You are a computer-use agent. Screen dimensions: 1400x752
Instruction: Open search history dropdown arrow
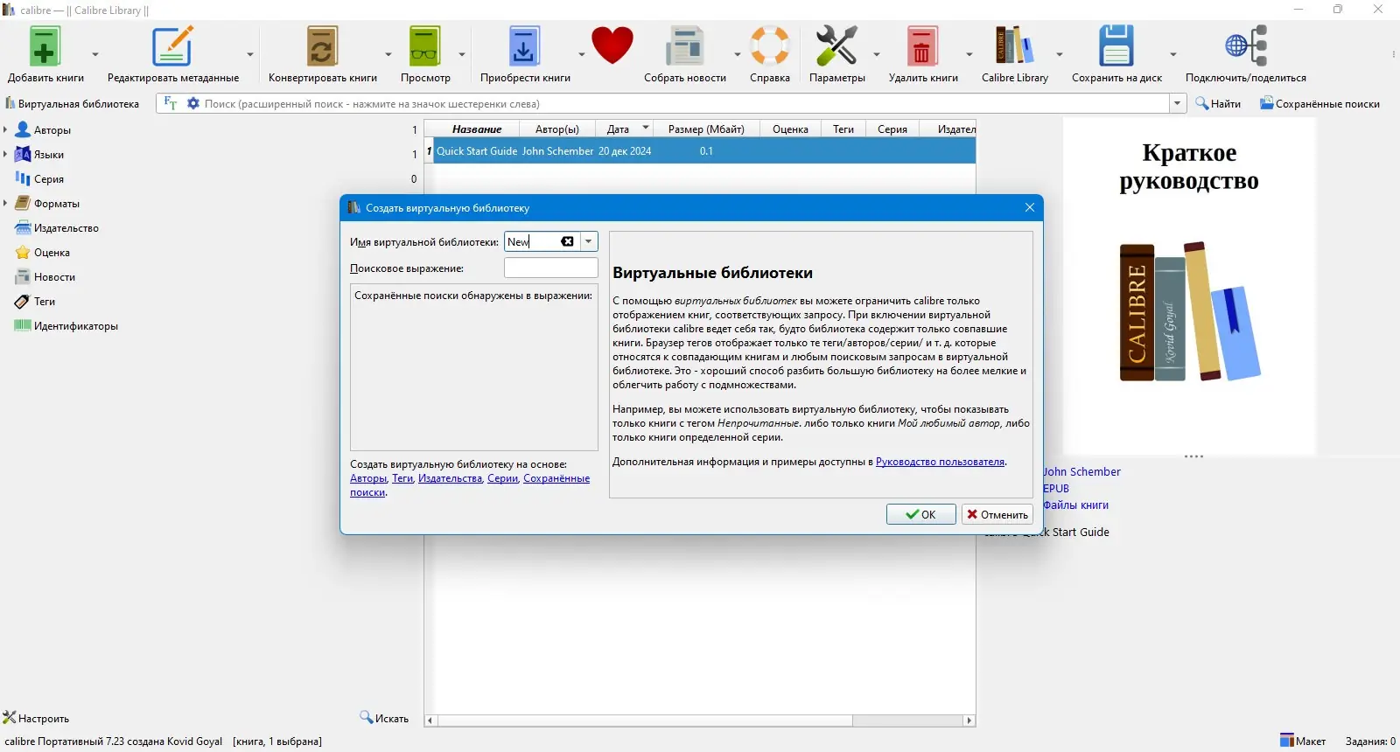1178,103
